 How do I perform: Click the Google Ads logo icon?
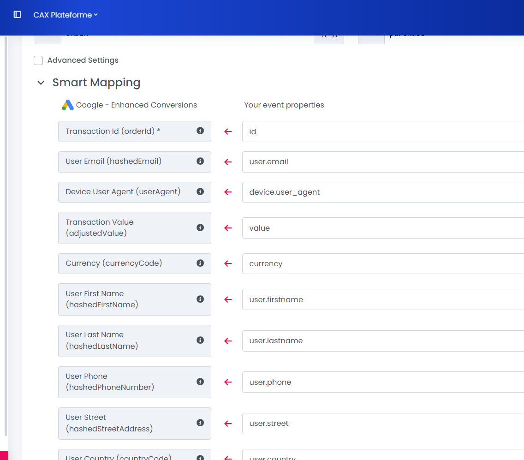[x=68, y=105]
